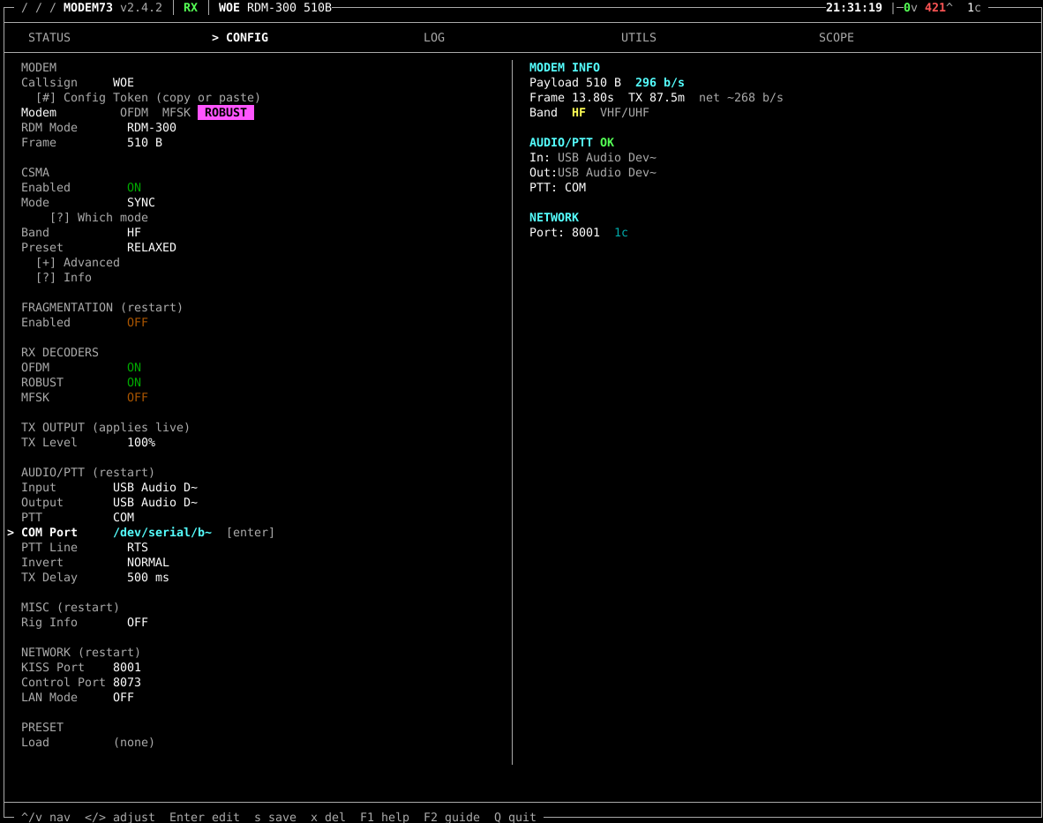
Task: Change the CSMA Mode SYNC value
Action: 141,203
